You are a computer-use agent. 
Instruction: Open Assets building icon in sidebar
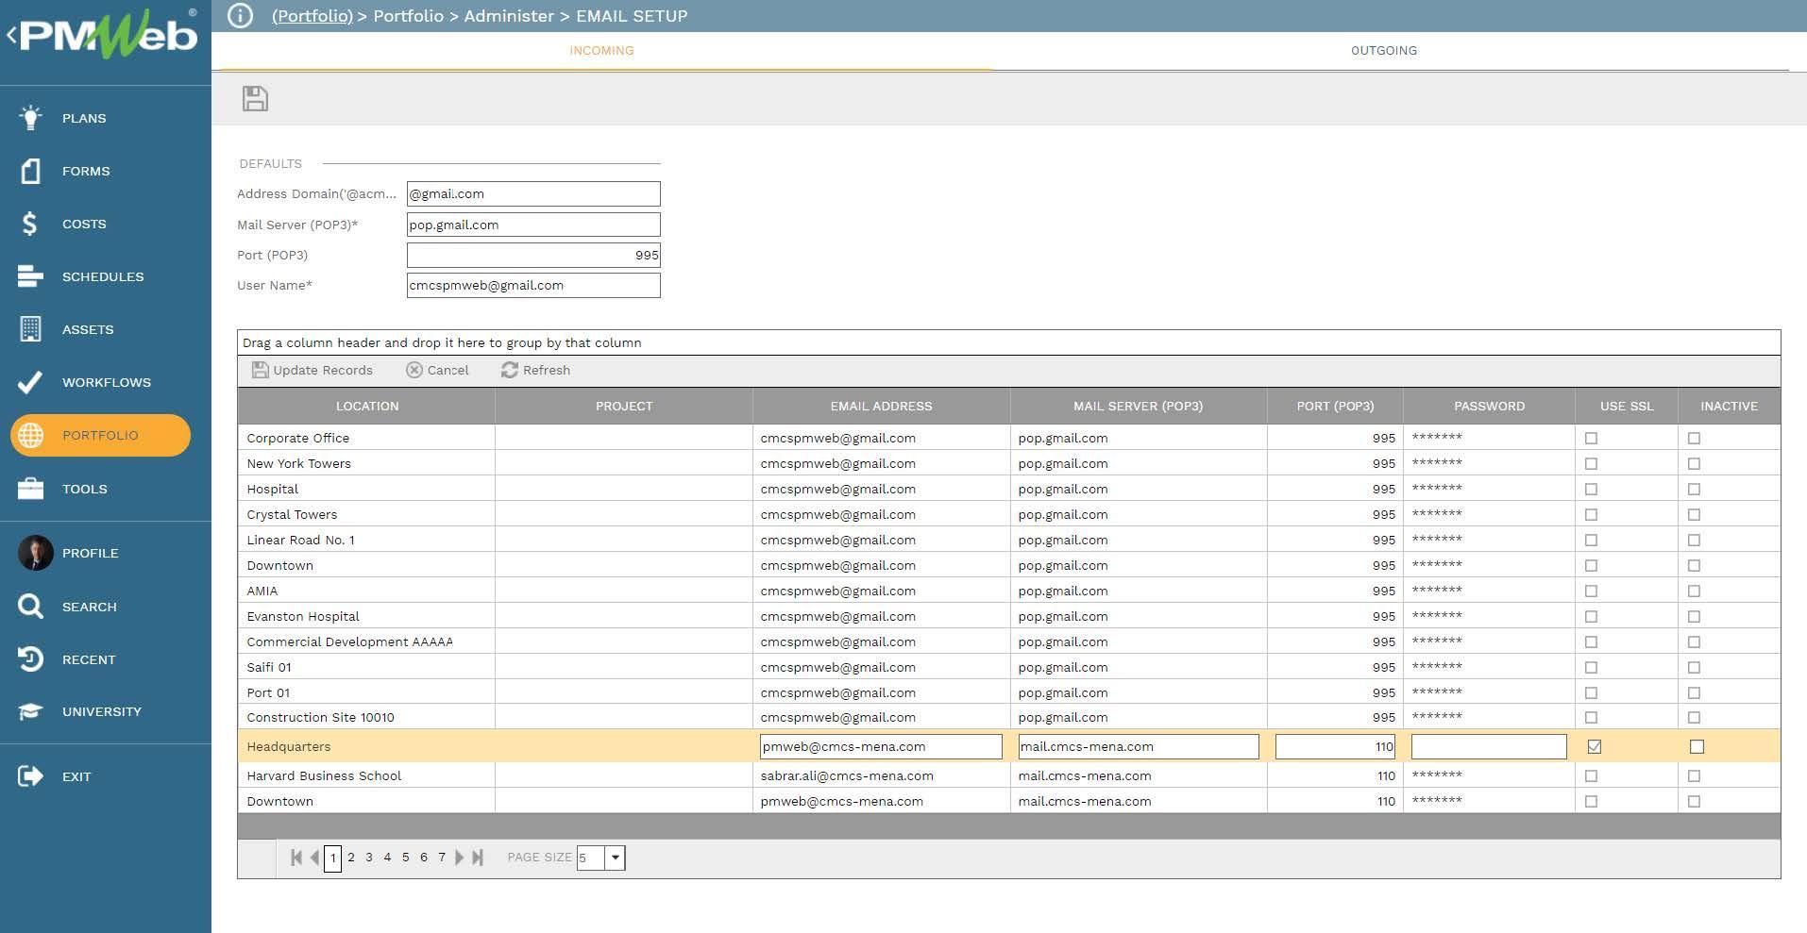(x=30, y=329)
